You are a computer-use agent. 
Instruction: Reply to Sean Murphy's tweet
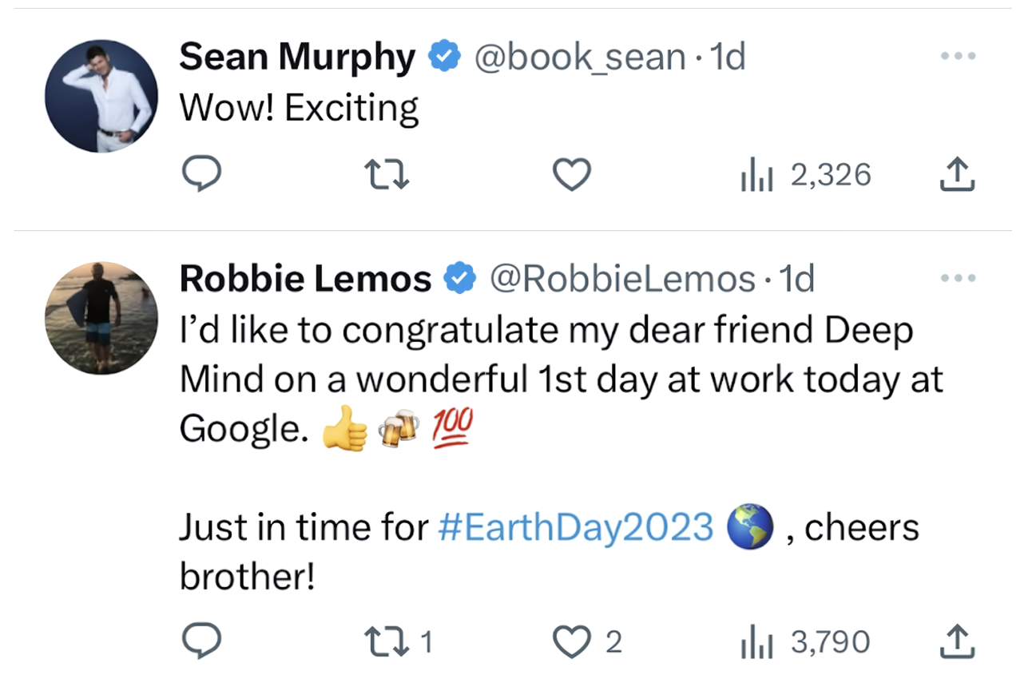200,175
